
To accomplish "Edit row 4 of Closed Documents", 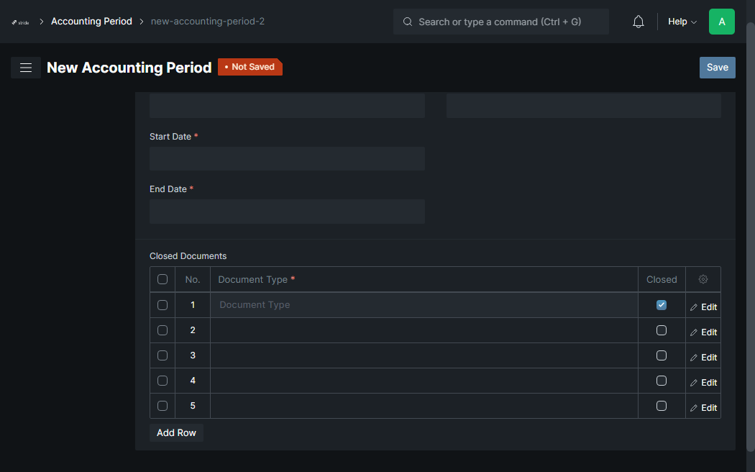I will coord(703,382).
